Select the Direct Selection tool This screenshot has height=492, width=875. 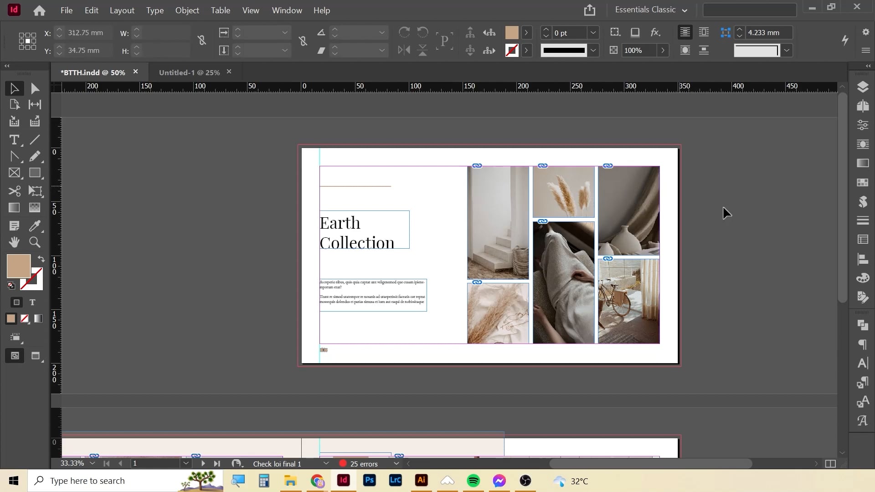tap(35, 88)
